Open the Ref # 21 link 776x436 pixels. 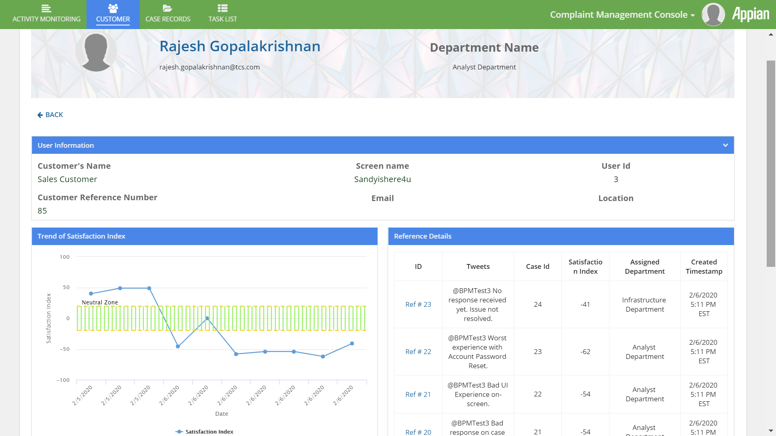tap(418, 394)
